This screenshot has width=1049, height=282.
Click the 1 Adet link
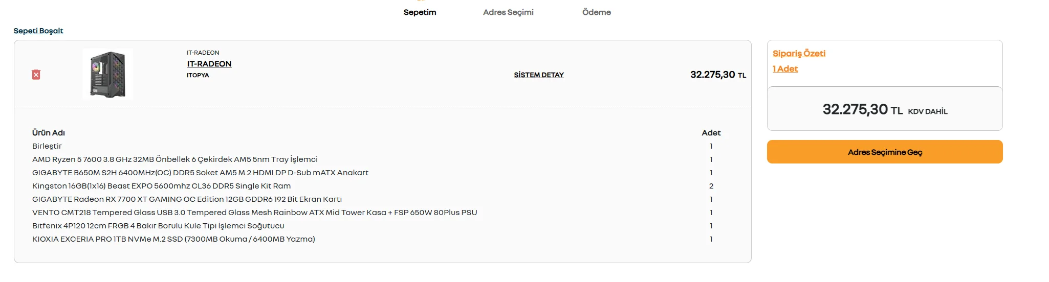tap(785, 69)
